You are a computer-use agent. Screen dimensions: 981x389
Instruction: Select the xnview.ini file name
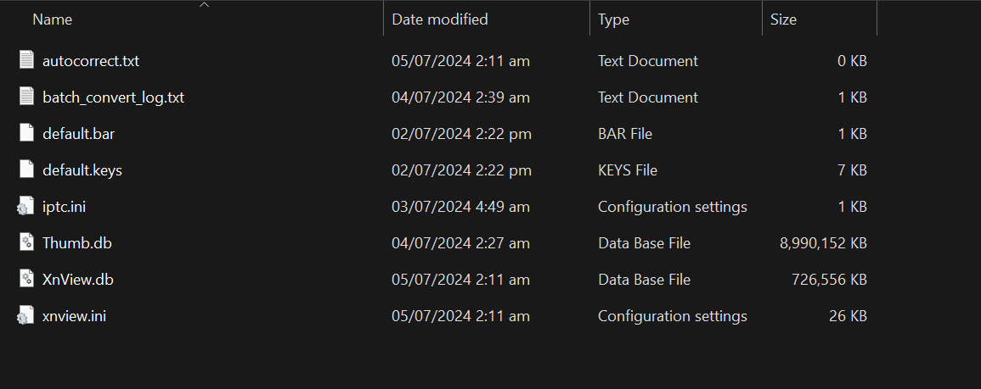tap(74, 316)
